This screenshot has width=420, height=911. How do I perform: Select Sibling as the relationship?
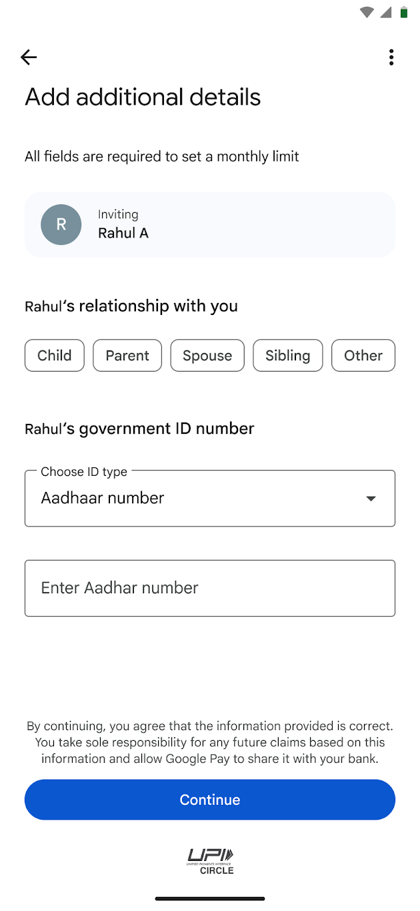[287, 355]
